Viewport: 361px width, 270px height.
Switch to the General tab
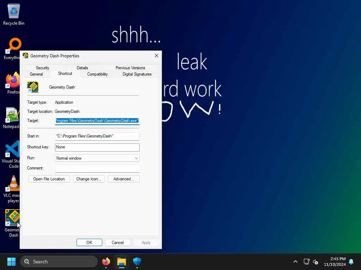pos(36,74)
